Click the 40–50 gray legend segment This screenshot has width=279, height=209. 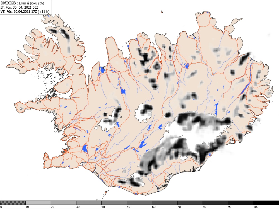(114, 203)
